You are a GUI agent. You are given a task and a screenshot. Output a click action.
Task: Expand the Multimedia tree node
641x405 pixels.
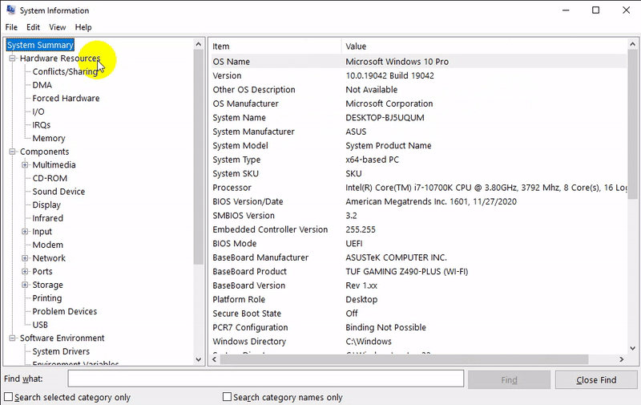(x=25, y=165)
